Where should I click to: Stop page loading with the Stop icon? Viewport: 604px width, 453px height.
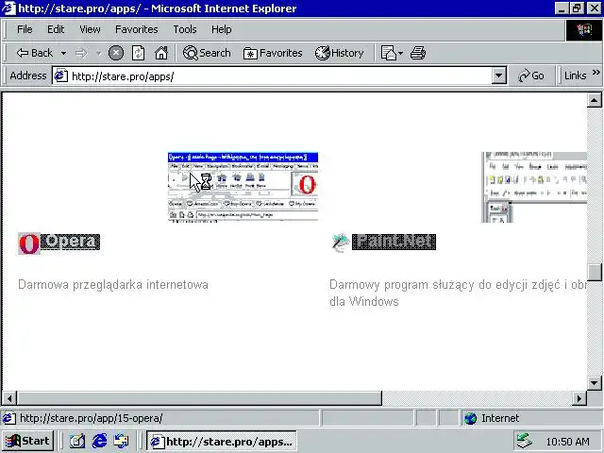[116, 53]
